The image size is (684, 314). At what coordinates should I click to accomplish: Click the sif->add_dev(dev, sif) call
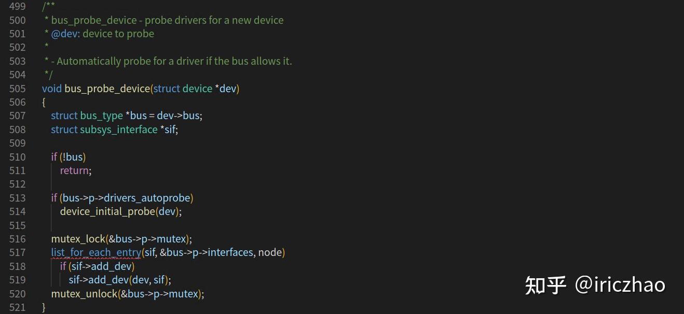pyautogui.click(x=119, y=280)
